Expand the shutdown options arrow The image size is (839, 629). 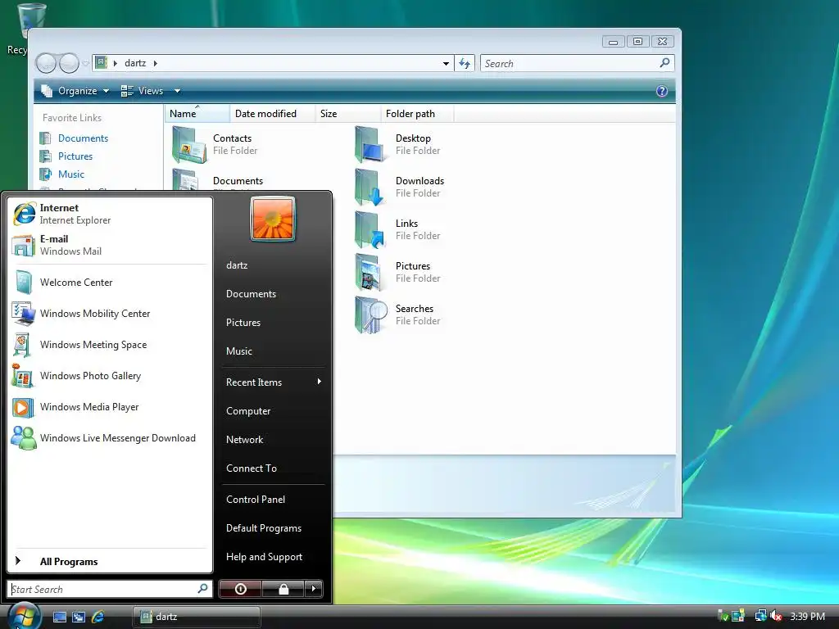tap(314, 589)
